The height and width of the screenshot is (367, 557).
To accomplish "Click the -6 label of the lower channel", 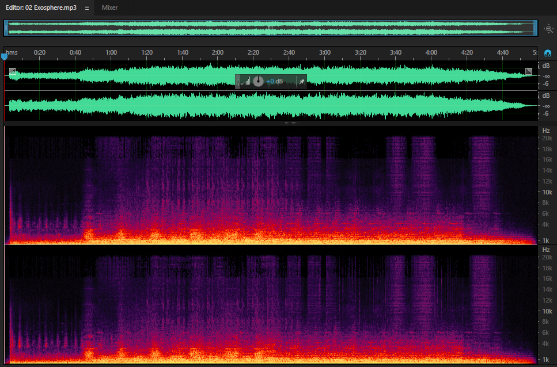I will 545,113.
